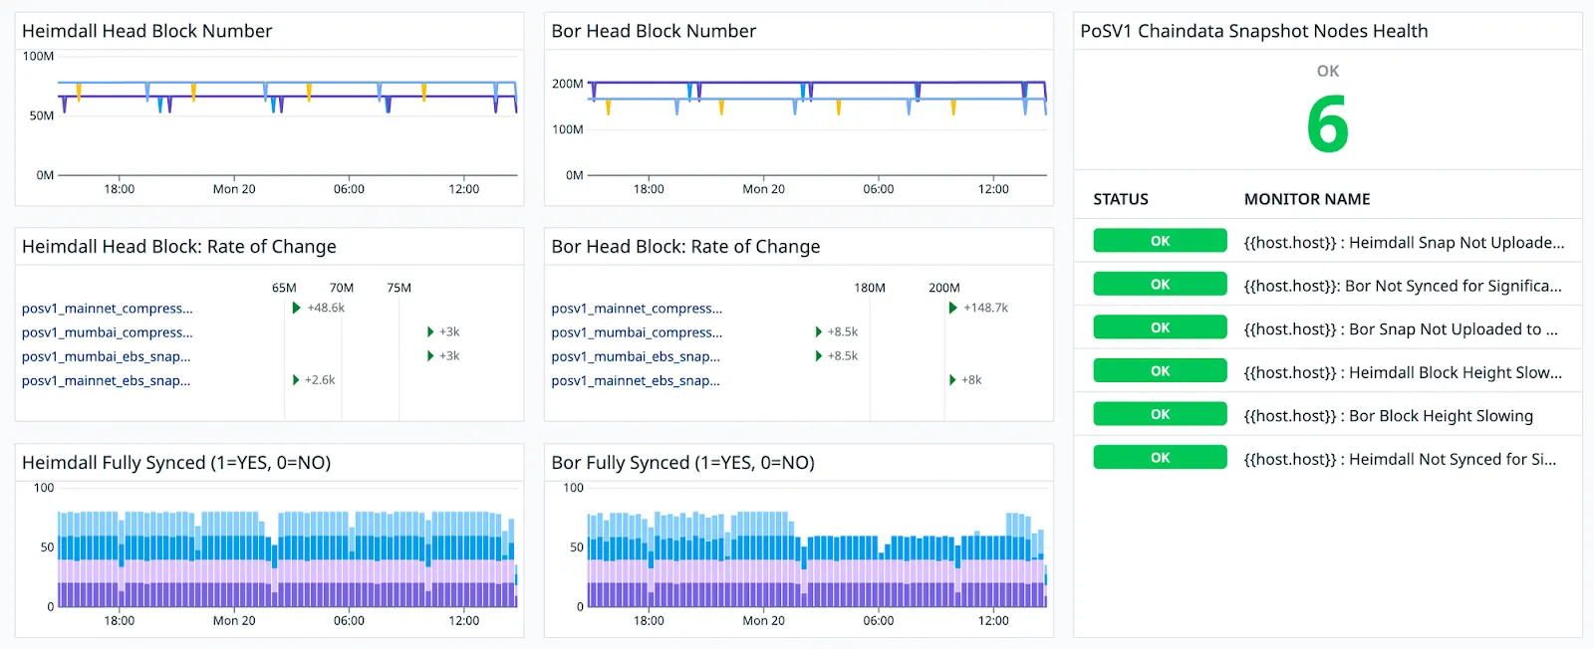Click the +148.7k triangle marker in Bor rate

click(x=953, y=308)
